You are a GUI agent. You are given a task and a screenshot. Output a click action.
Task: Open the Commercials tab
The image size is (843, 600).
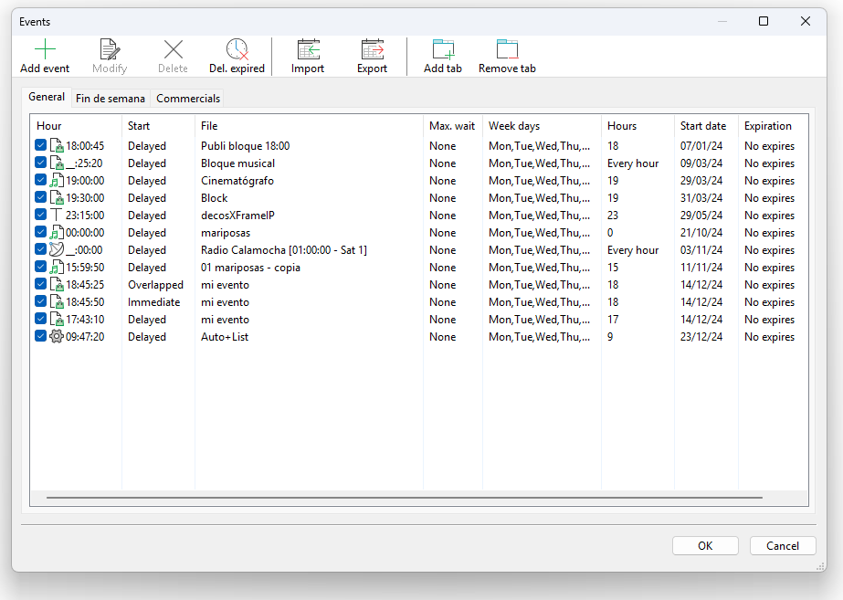[x=188, y=99]
